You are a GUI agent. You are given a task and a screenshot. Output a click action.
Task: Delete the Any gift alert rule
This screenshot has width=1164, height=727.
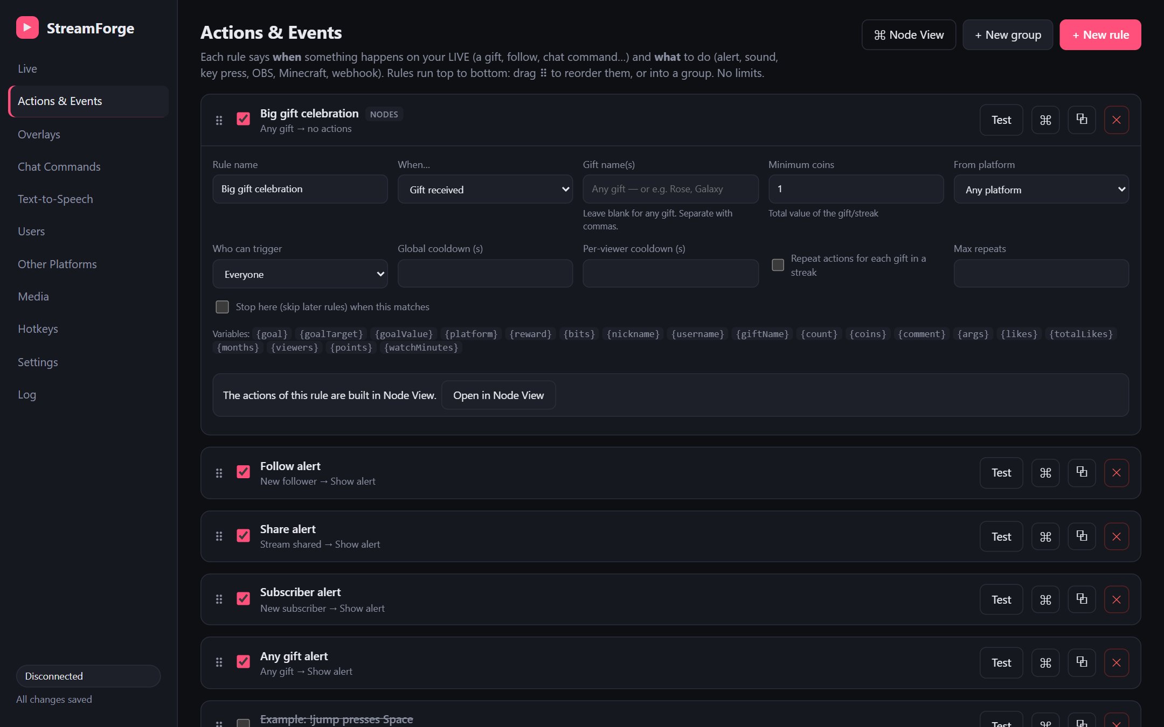click(1117, 662)
